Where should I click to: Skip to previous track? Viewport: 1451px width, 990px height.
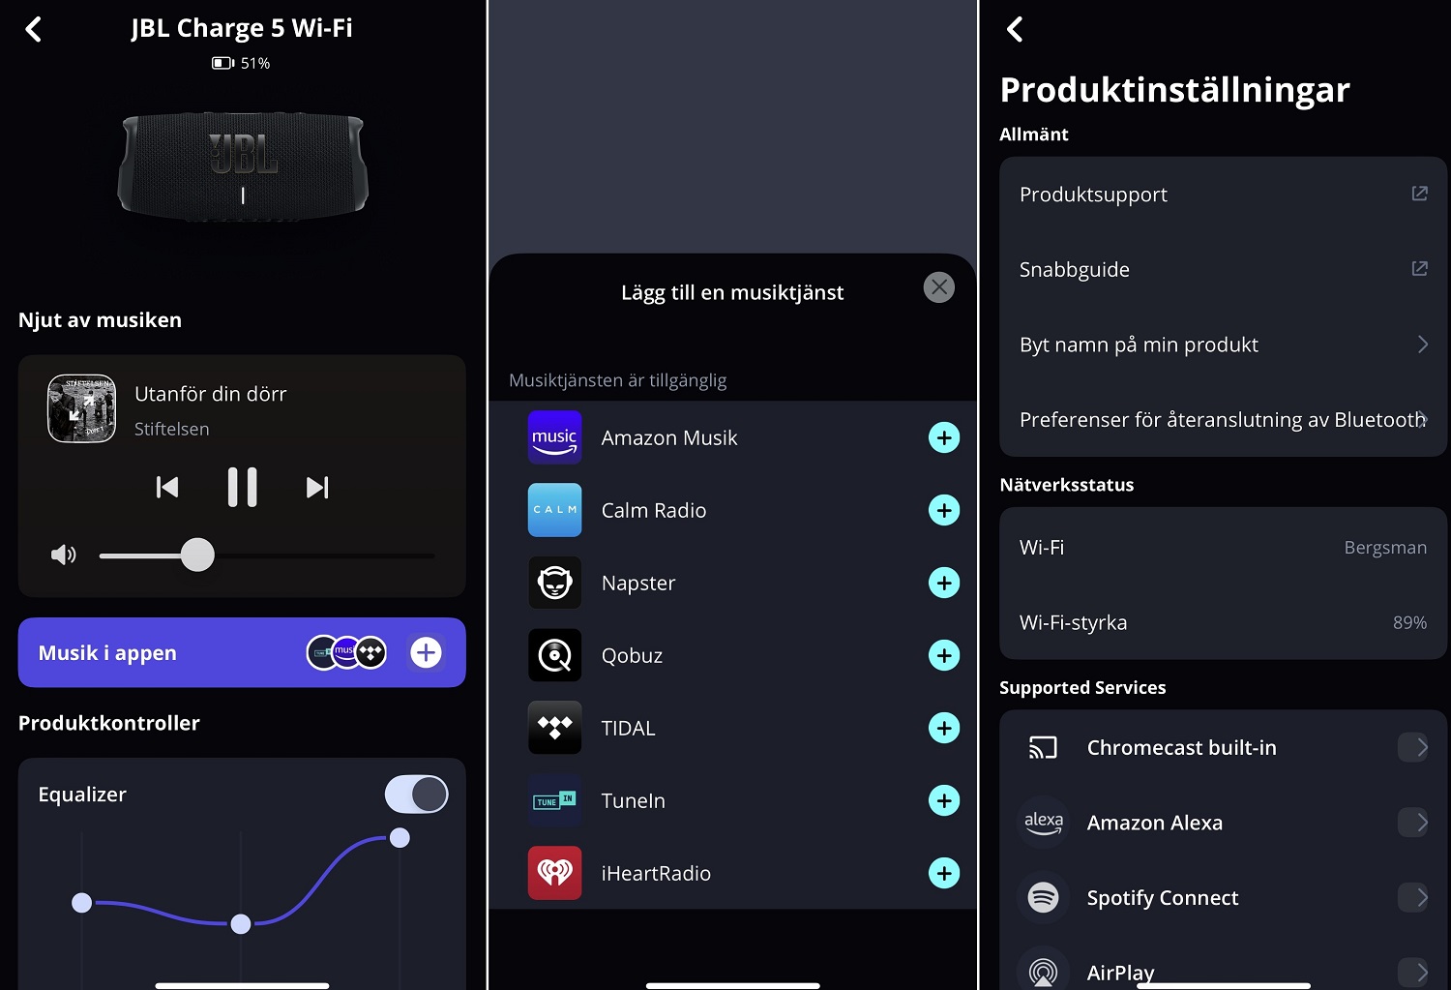click(167, 487)
